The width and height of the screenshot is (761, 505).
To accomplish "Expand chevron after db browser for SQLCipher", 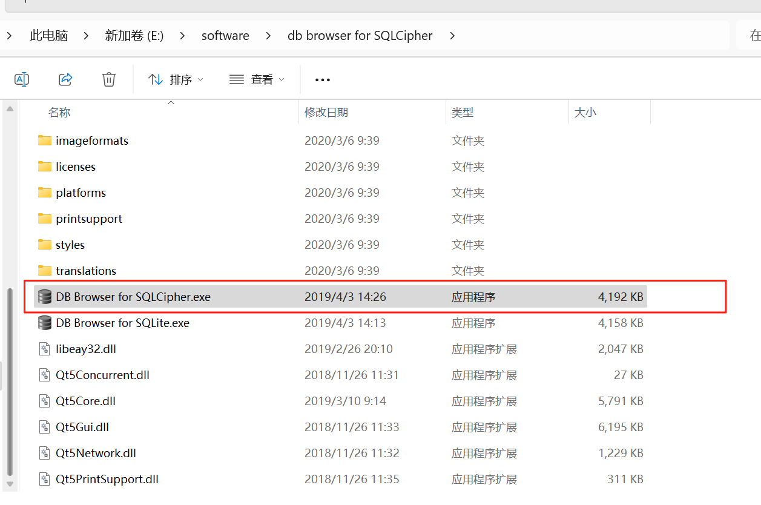I will 452,36.
